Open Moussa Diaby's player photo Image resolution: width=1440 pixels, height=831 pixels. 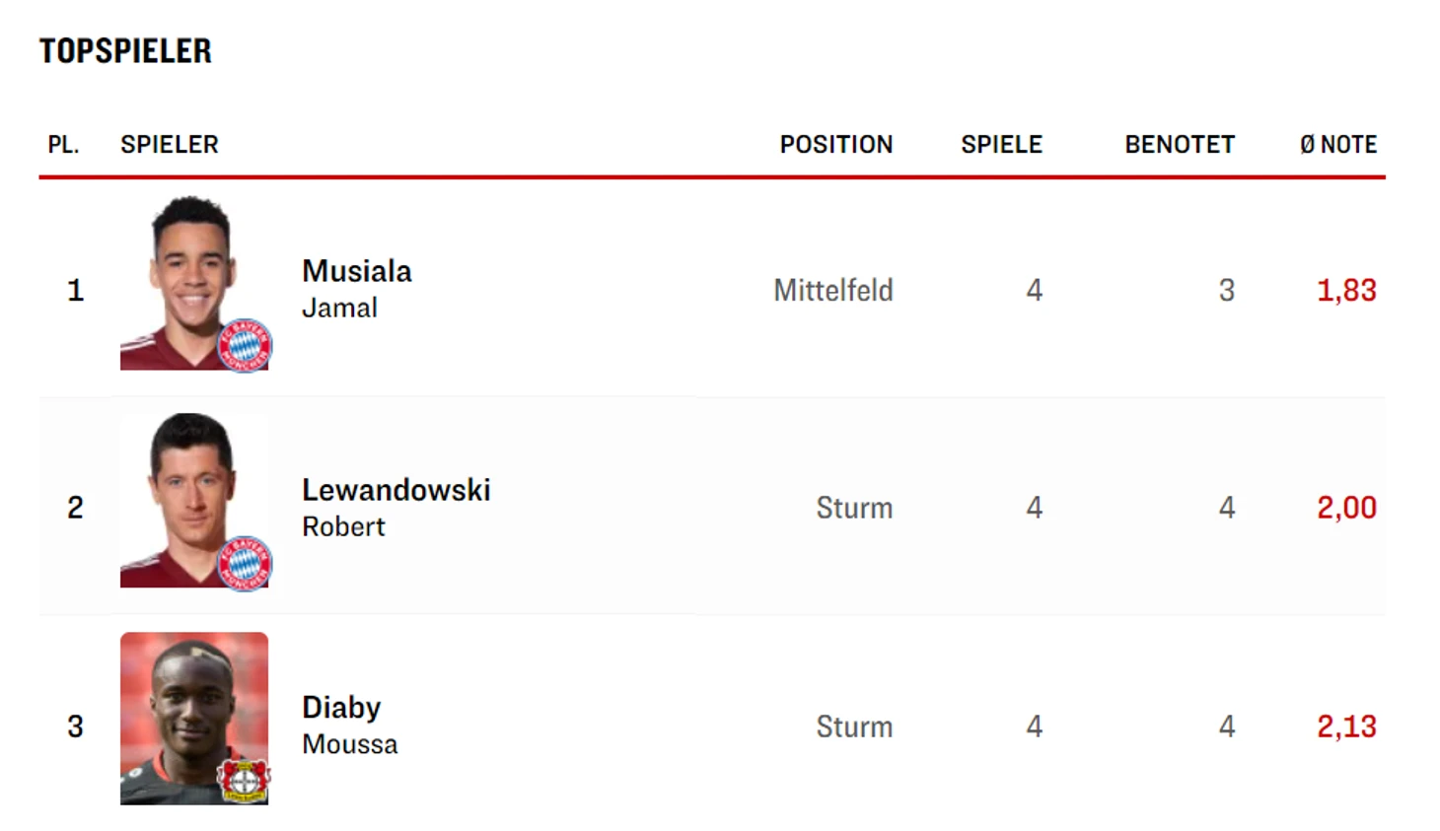click(194, 719)
